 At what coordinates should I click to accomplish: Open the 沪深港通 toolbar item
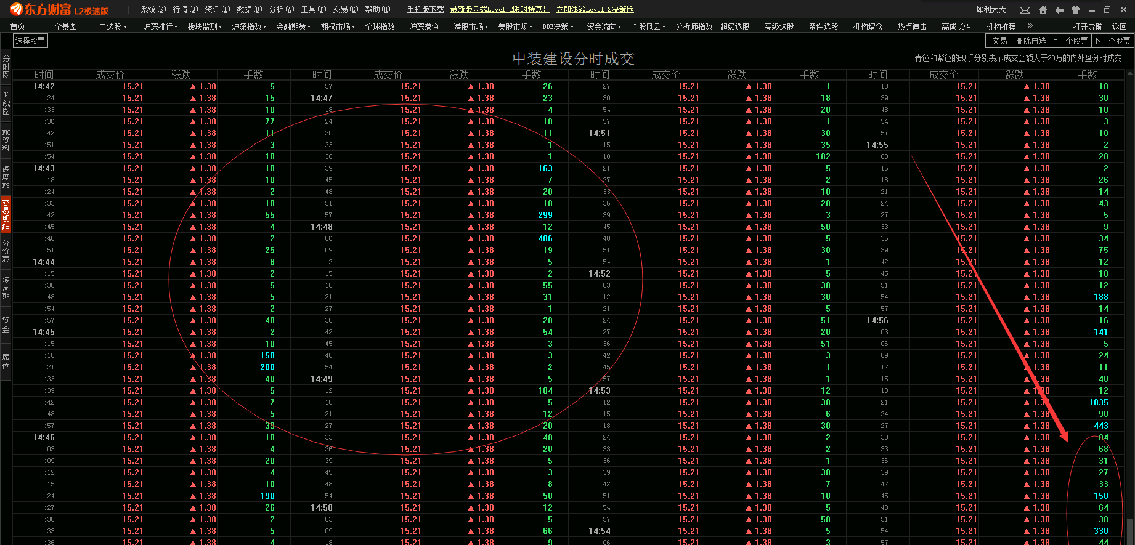click(424, 26)
